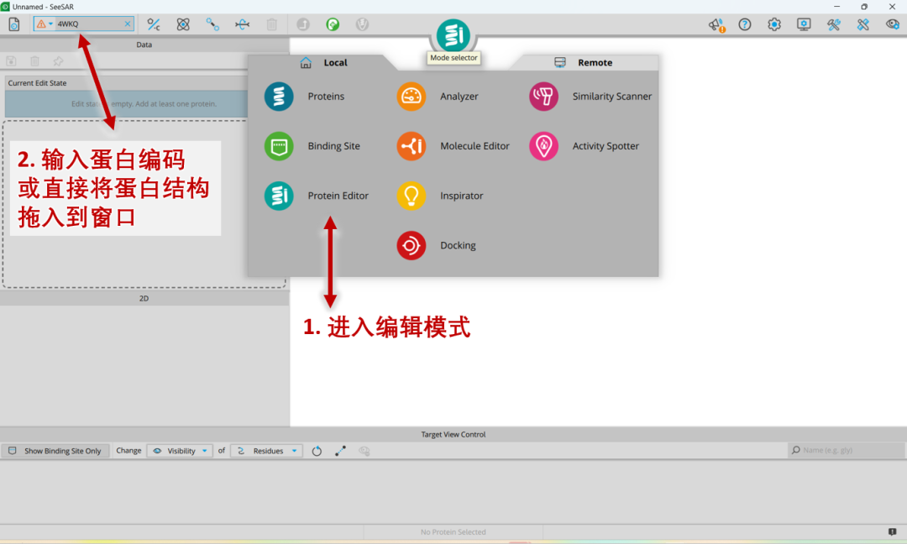Click the save icon in Data panel
Image resolution: width=907 pixels, height=544 pixels.
point(11,60)
